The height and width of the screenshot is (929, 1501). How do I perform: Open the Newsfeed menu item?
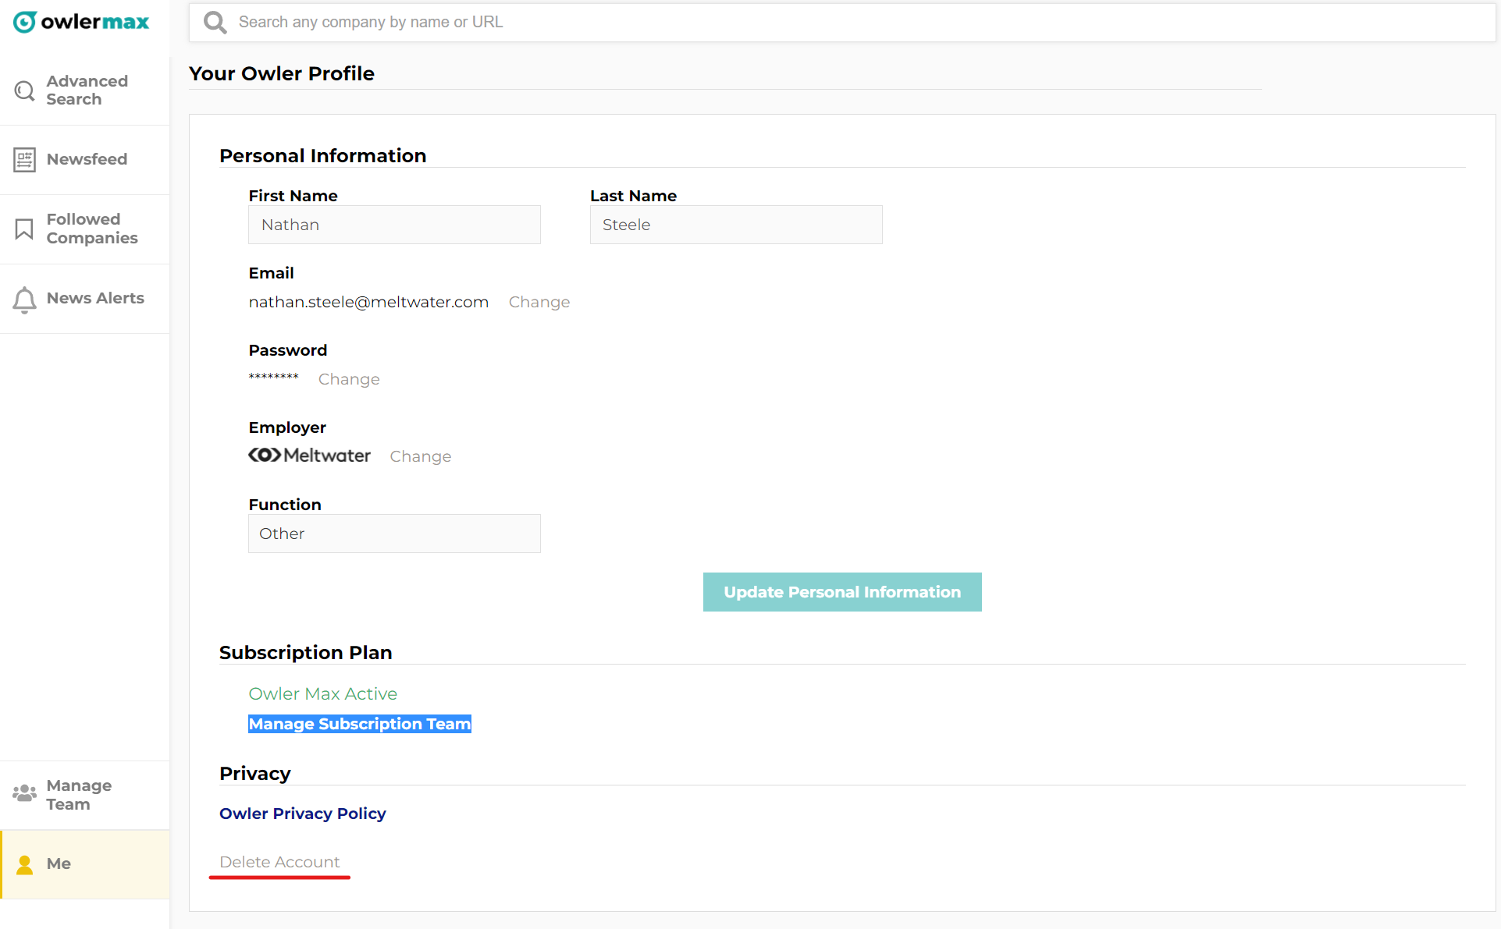click(87, 159)
